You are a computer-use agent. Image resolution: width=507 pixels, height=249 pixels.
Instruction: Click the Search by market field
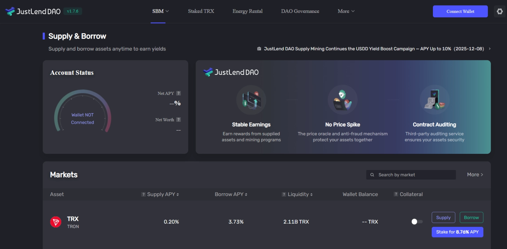pos(414,175)
